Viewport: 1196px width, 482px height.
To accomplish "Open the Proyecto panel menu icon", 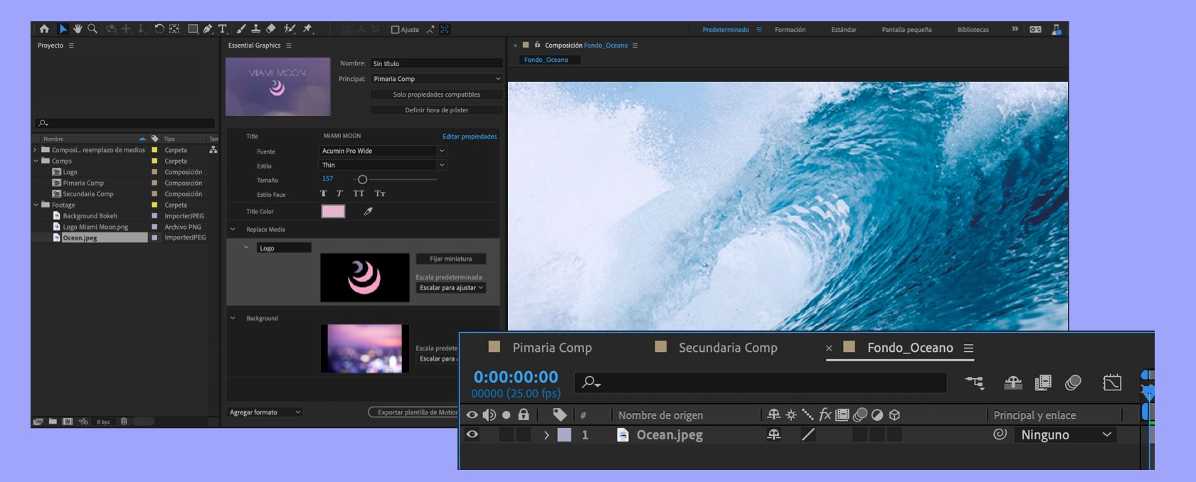I will pos(71,45).
